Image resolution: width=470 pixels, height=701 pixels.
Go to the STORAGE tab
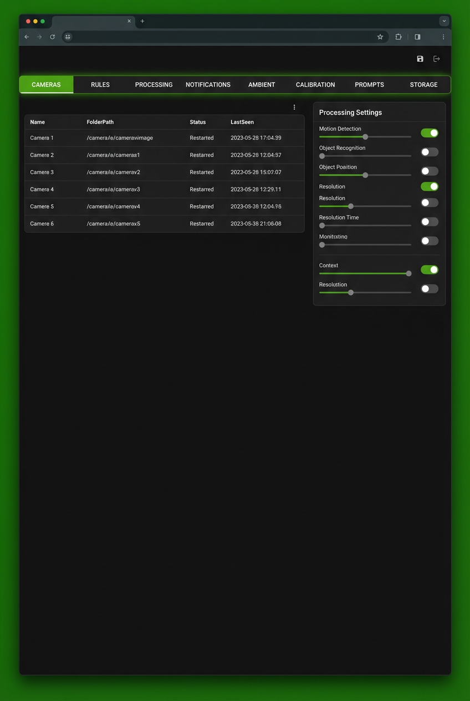click(423, 85)
